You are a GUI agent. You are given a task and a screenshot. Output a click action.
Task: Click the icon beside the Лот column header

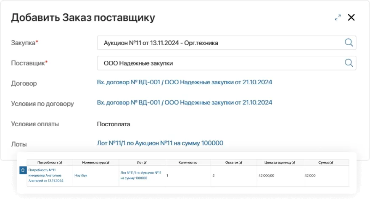[145, 162]
